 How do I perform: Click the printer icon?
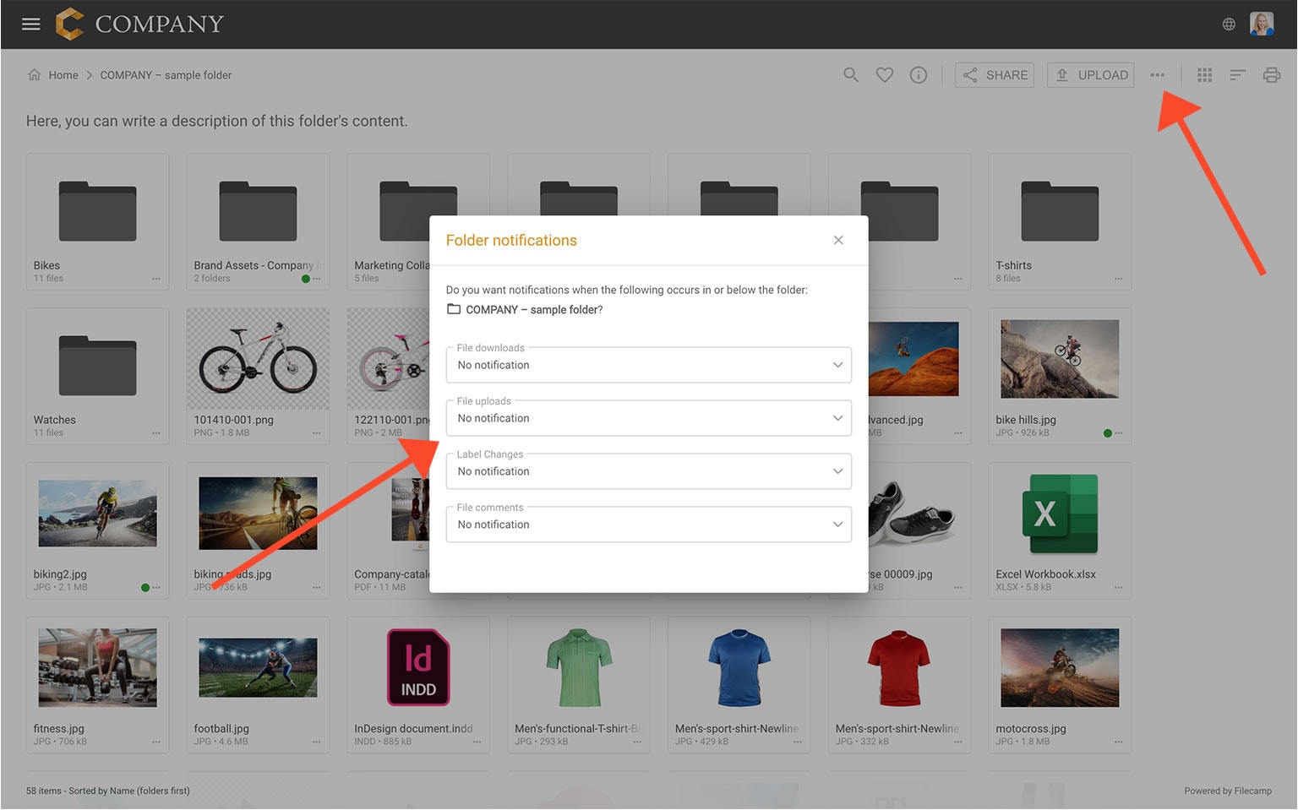tap(1272, 75)
